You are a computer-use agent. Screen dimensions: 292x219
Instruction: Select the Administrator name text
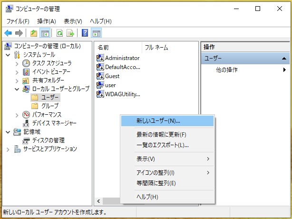pyautogui.click(x=122, y=58)
